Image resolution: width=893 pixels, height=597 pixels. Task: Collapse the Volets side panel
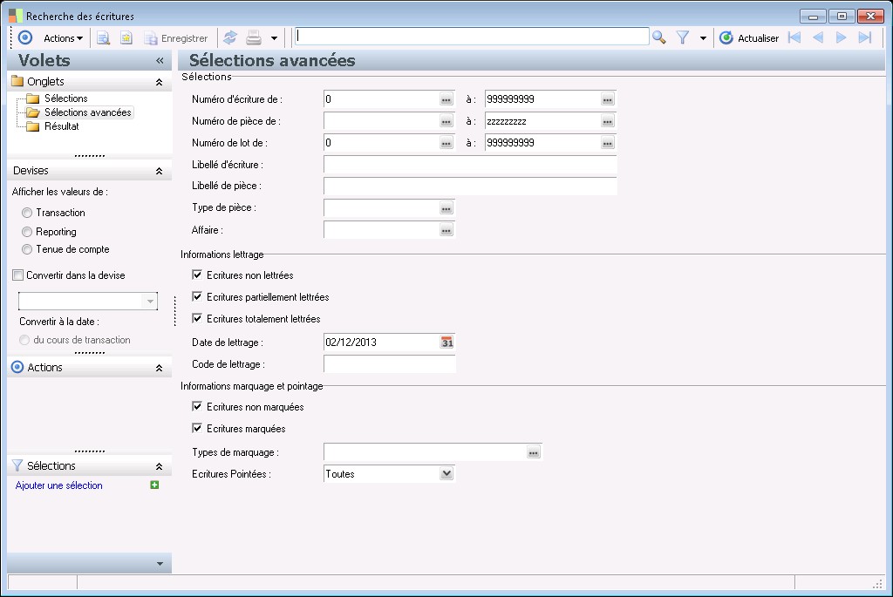160,60
